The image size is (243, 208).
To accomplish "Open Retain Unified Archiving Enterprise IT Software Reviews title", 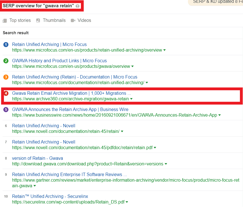I will [x=69, y=174].
